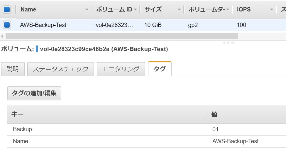Select the AWS-Backup-Test volume name cell
This screenshot has height=155, width=286.
coord(43,25)
